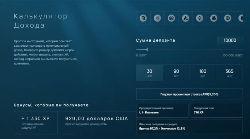The height and width of the screenshot is (139, 250).
Task: Click the потенциальная задача XP caption
Action: tap(32, 126)
